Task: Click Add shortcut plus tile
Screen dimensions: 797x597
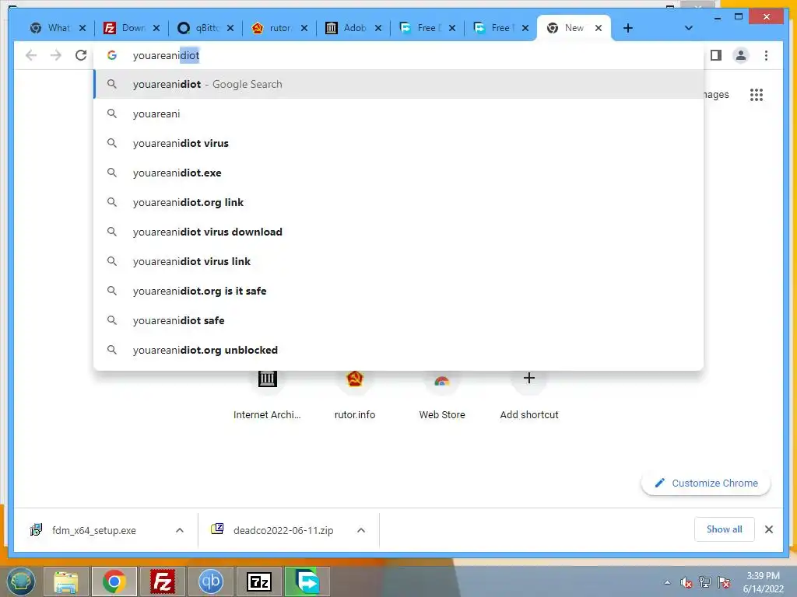Action: pos(529,393)
